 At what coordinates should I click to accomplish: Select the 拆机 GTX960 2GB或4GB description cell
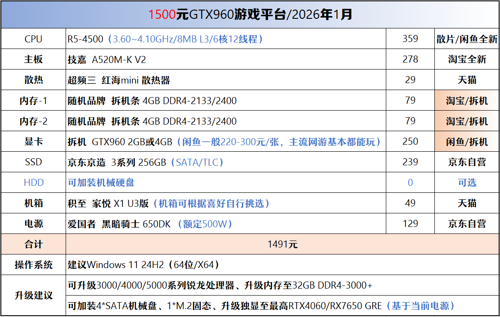(x=226, y=141)
